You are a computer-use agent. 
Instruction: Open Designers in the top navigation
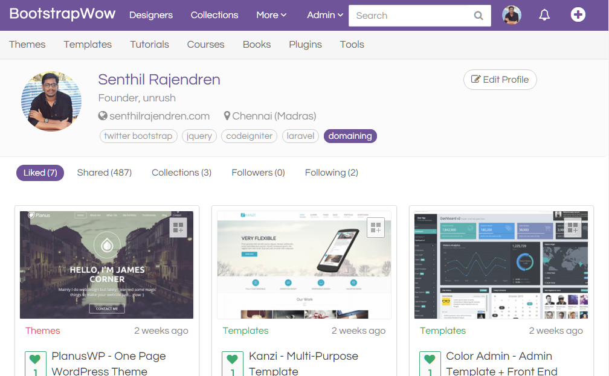click(x=151, y=15)
